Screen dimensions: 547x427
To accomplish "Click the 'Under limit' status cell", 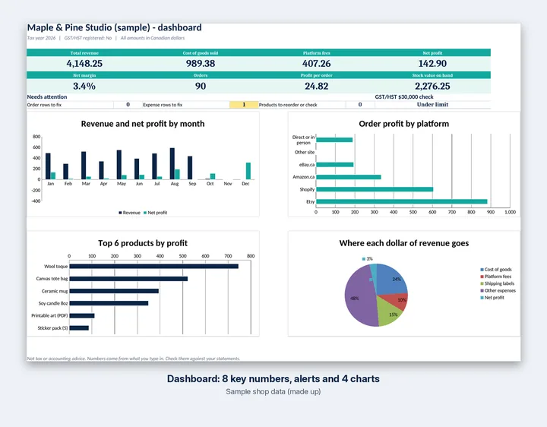I will click(432, 105).
